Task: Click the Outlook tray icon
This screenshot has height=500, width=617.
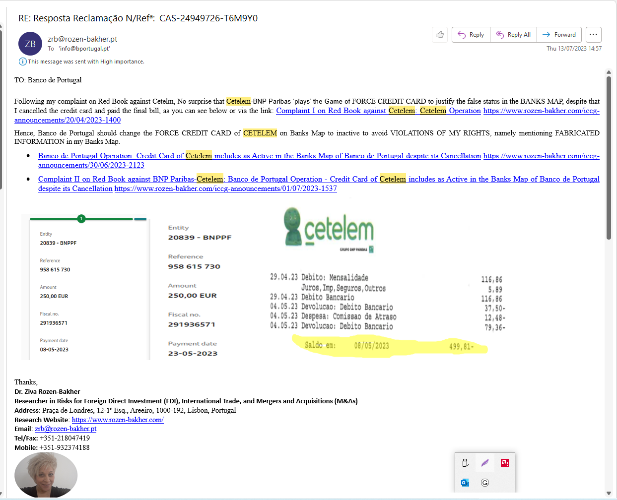Action: pyautogui.click(x=465, y=483)
